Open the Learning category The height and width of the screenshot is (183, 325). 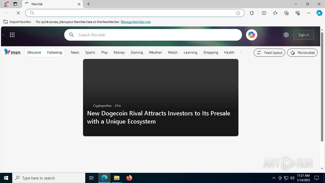tap(190, 52)
